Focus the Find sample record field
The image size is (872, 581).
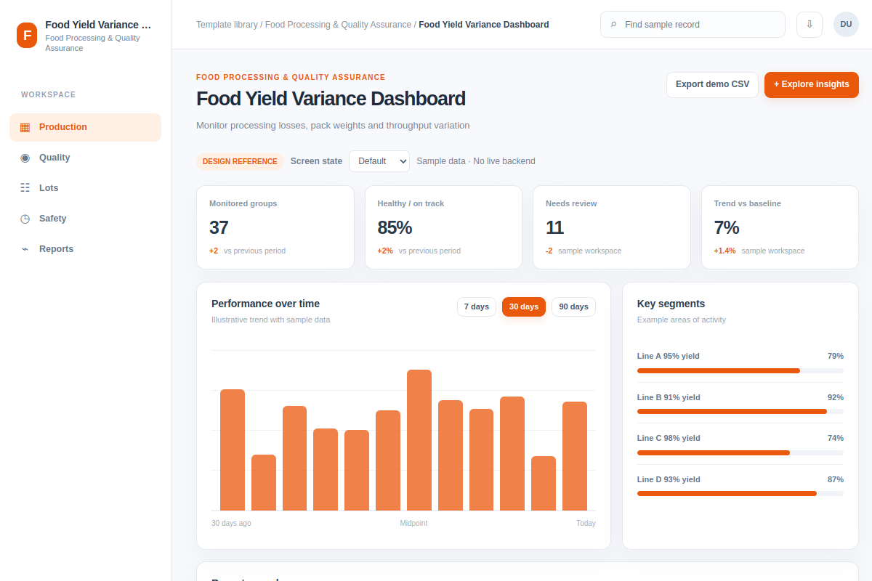pyautogui.click(x=693, y=25)
